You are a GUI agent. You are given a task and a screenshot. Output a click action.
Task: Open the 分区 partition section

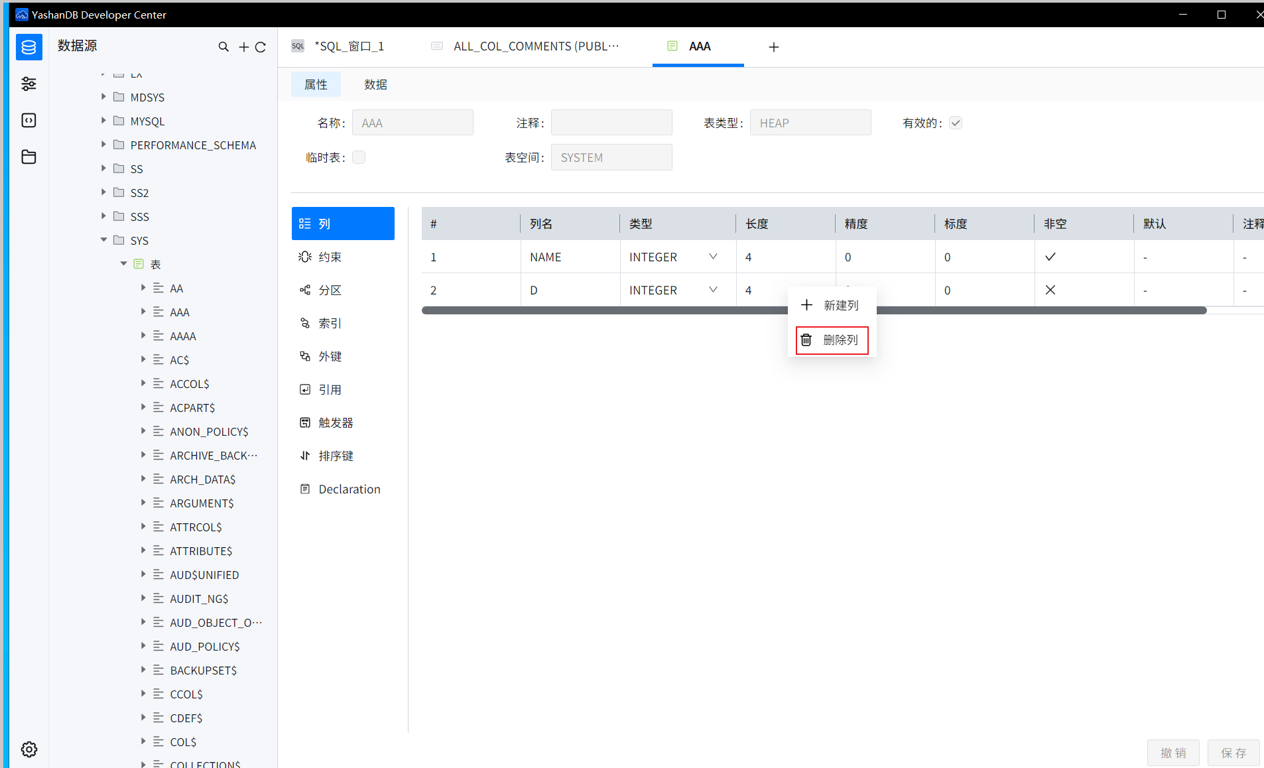point(343,290)
